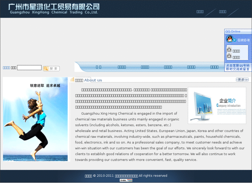
Task: Click the first top-right header link
Action: (x=200, y=12)
